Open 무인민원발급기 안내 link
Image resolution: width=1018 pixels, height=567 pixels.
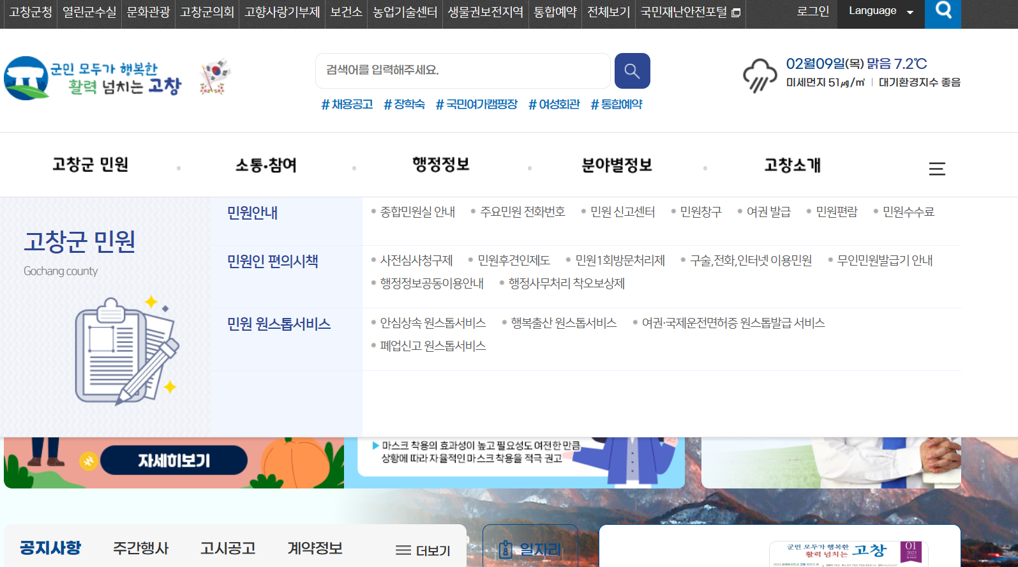(x=885, y=261)
